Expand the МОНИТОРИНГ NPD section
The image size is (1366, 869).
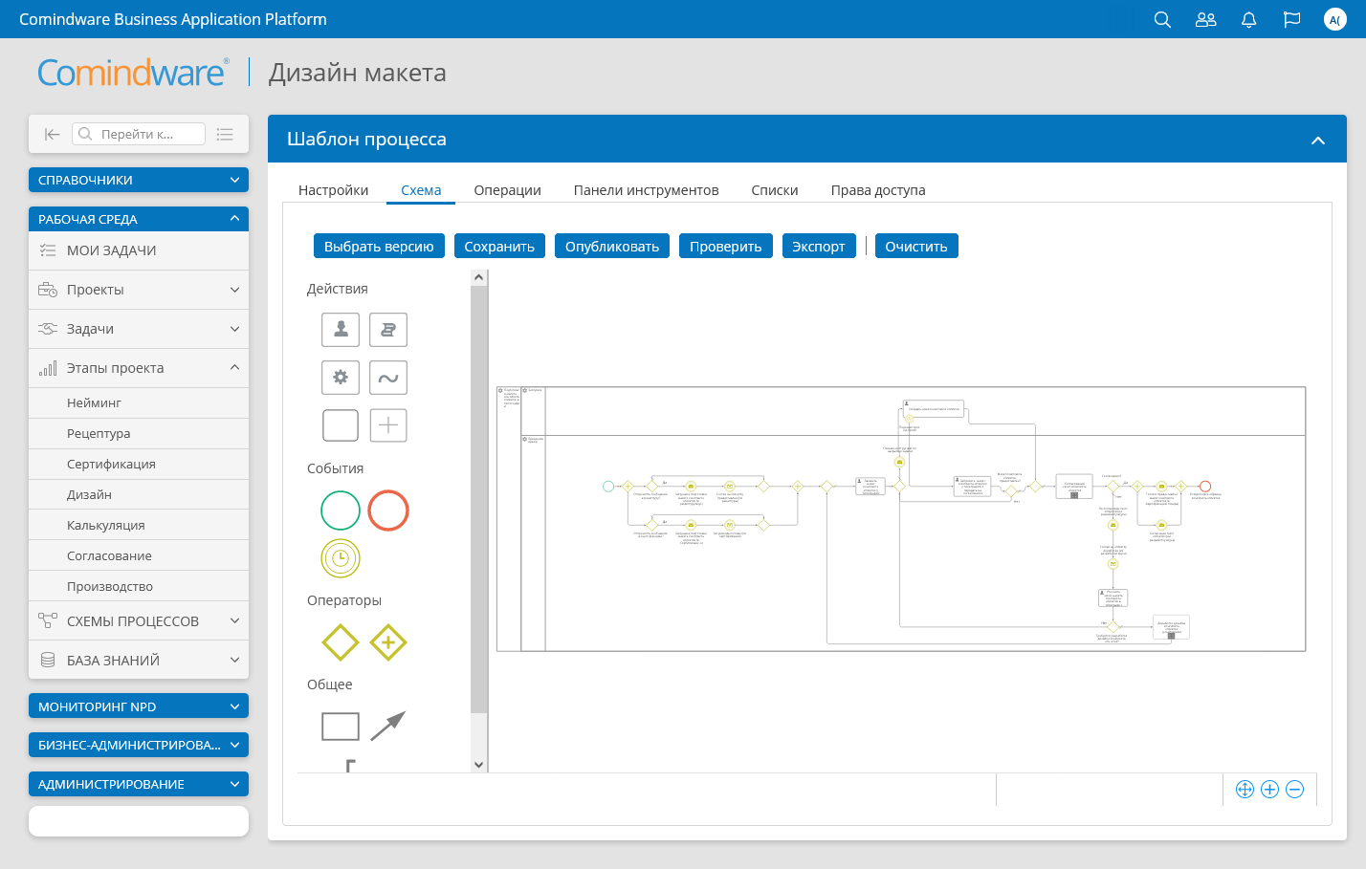[x=139, y=706]
